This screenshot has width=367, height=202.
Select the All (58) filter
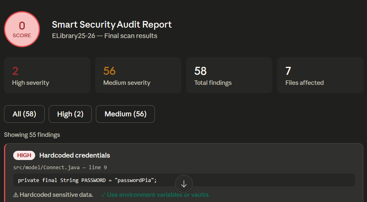click(24, 114)
